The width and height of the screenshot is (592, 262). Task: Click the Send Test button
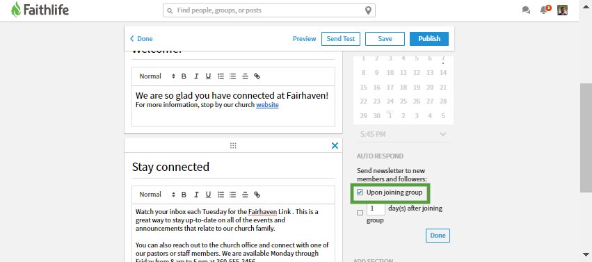341,39
